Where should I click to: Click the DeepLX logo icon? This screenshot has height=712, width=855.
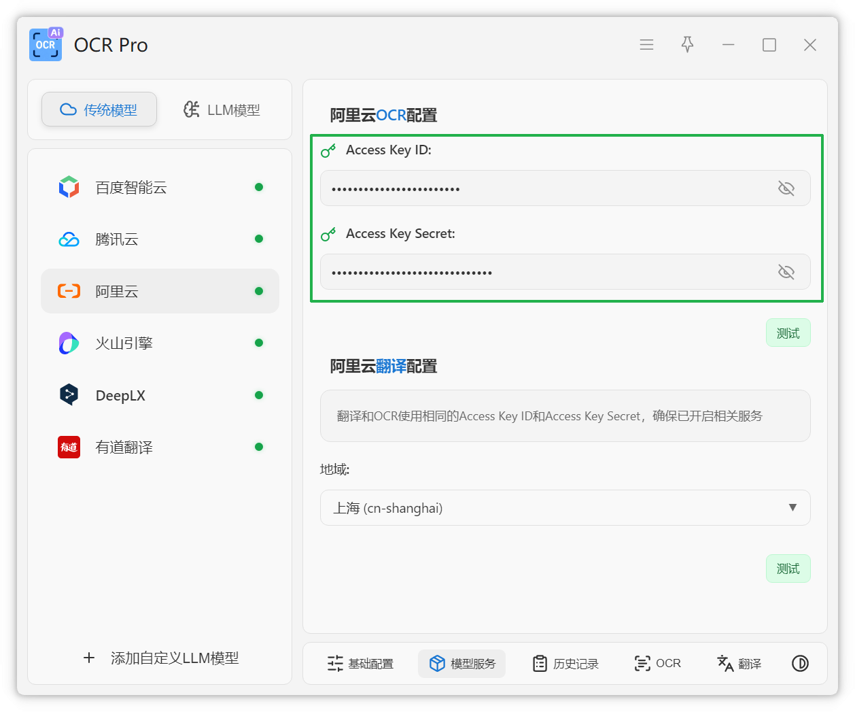click(x=69, y=395)
